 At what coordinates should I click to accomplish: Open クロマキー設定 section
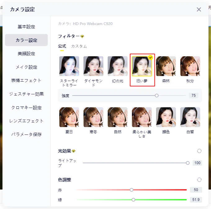tap(26, 108)
